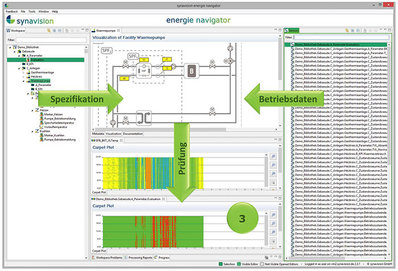Open the Processing Reports tab
The width and height of the screenshot is (398, 271).
coord(138,257)
